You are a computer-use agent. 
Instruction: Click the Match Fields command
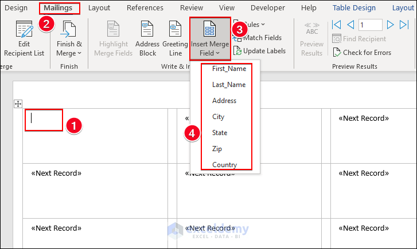[x=258, y=38]
